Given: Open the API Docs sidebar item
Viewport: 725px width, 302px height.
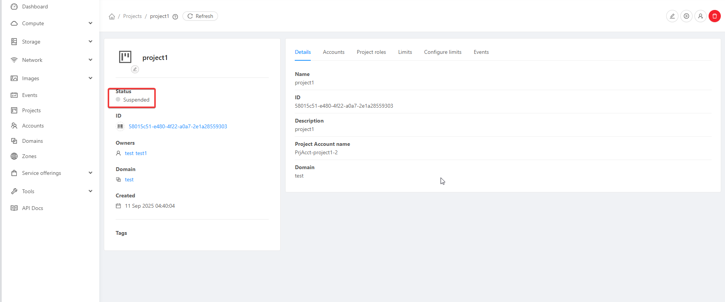Looking at the screenshot, I should click(x=32, y=208).
